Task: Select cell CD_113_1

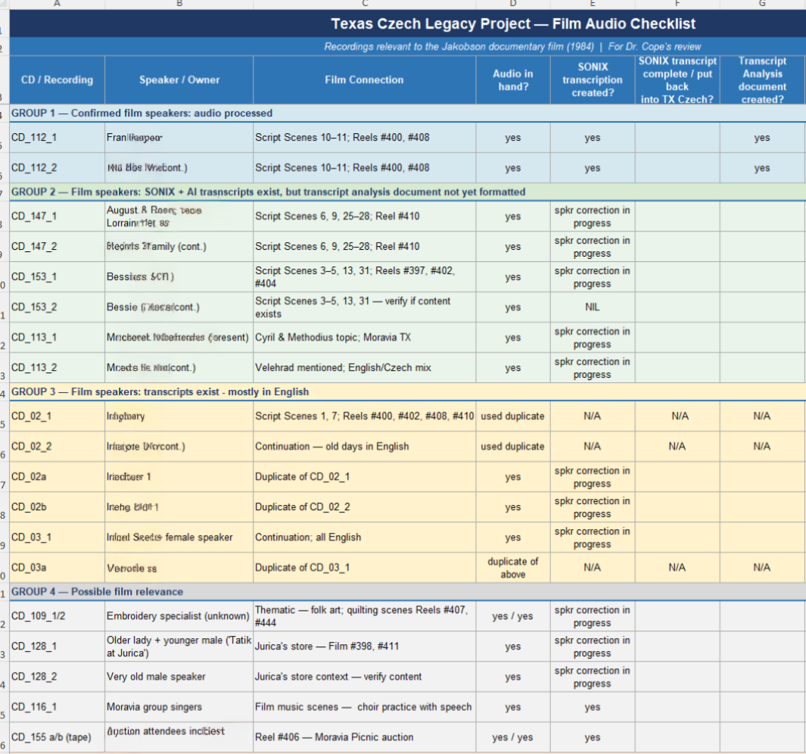Action: click(57, 338)
